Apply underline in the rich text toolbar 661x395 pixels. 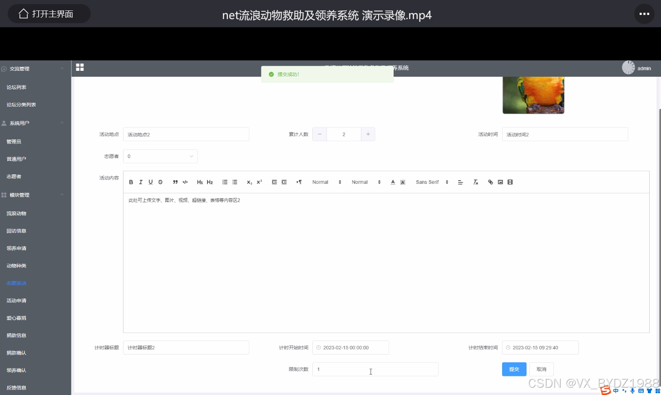[151, 182]
